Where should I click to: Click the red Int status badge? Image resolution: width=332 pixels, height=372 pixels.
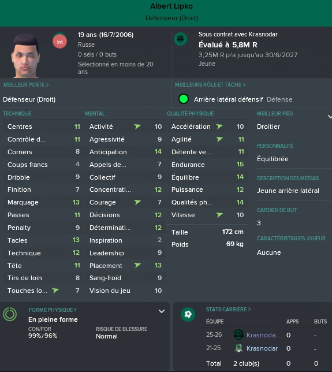tap(59, 42)
